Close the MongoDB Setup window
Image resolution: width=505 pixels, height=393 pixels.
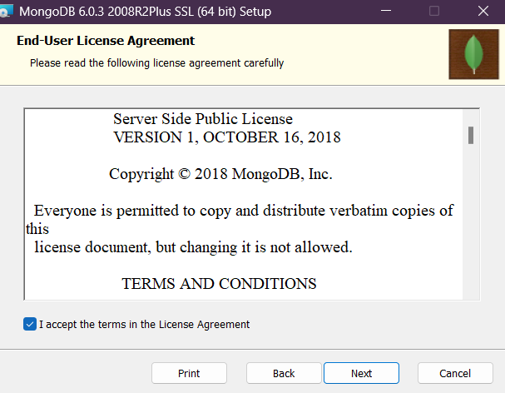click(483, 12)
